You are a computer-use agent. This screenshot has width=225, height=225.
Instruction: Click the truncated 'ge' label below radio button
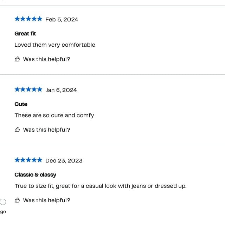3,212
